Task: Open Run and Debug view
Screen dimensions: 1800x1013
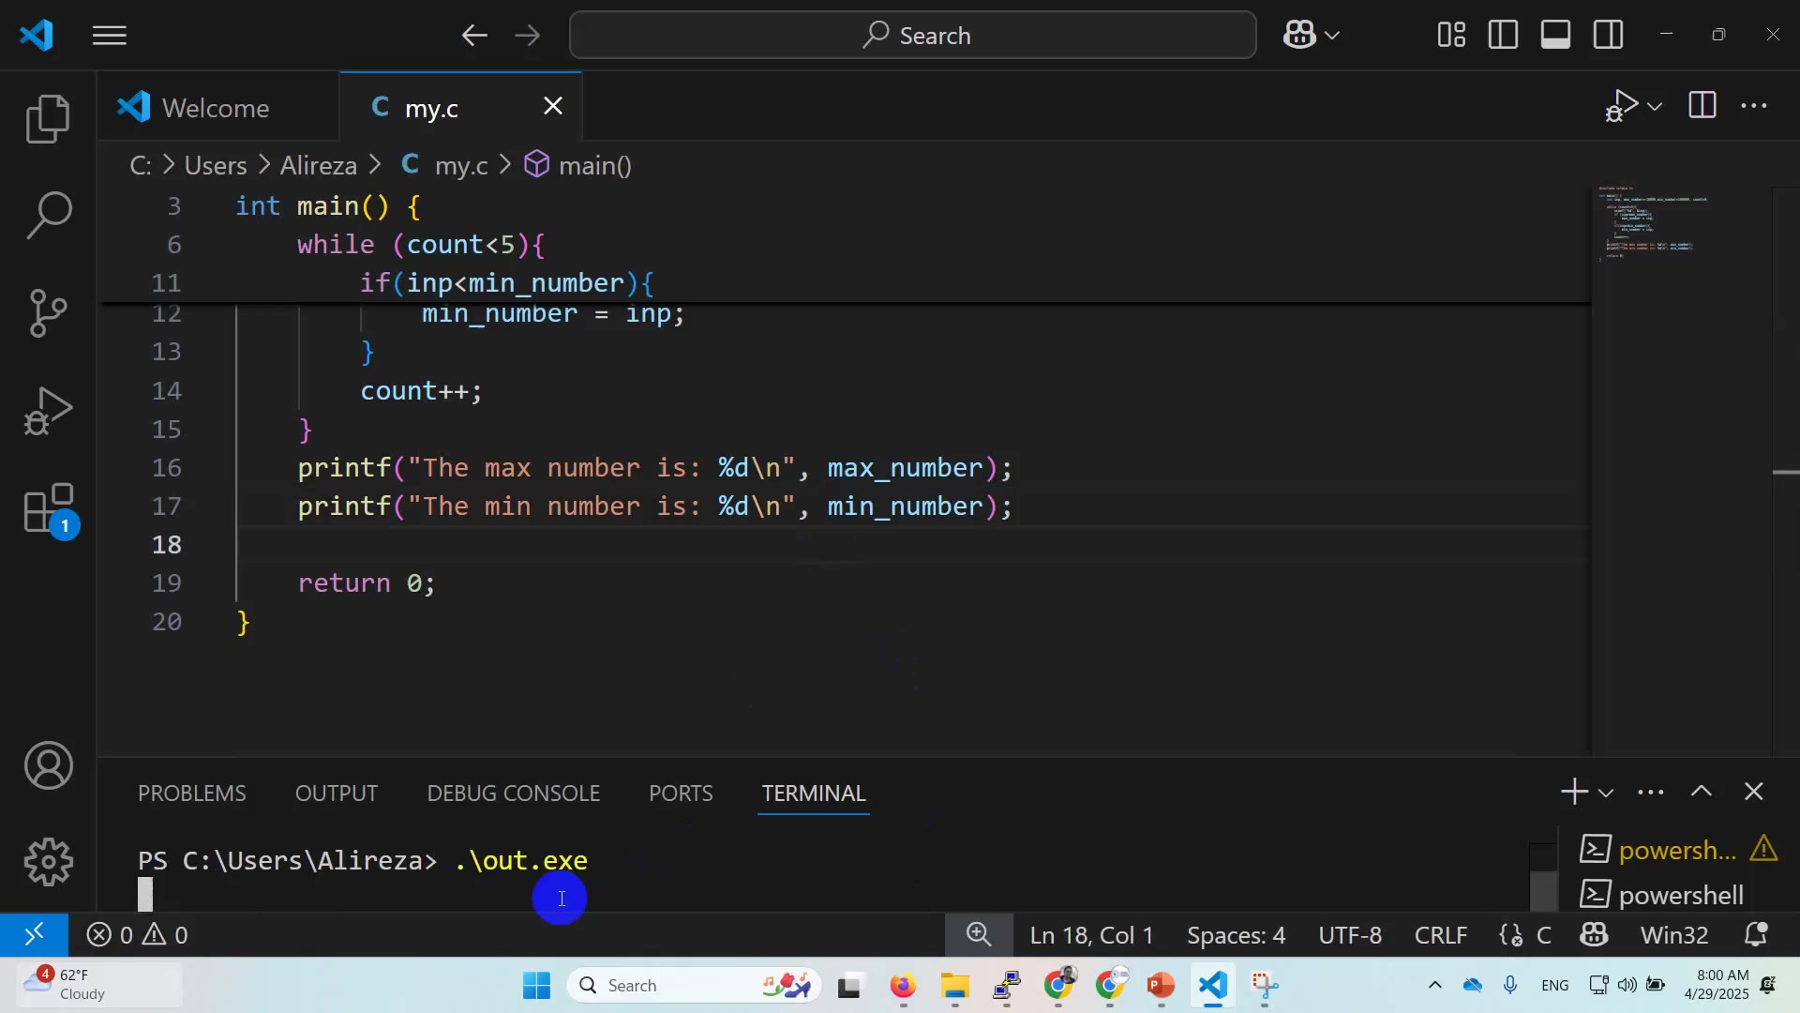Action: 49,411
